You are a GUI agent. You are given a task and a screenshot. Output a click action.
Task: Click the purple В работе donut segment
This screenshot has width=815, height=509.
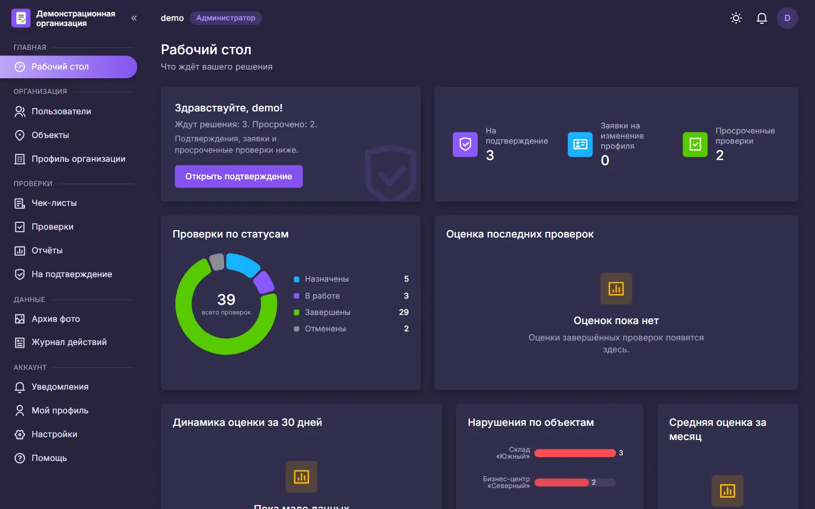pos(264,282)
